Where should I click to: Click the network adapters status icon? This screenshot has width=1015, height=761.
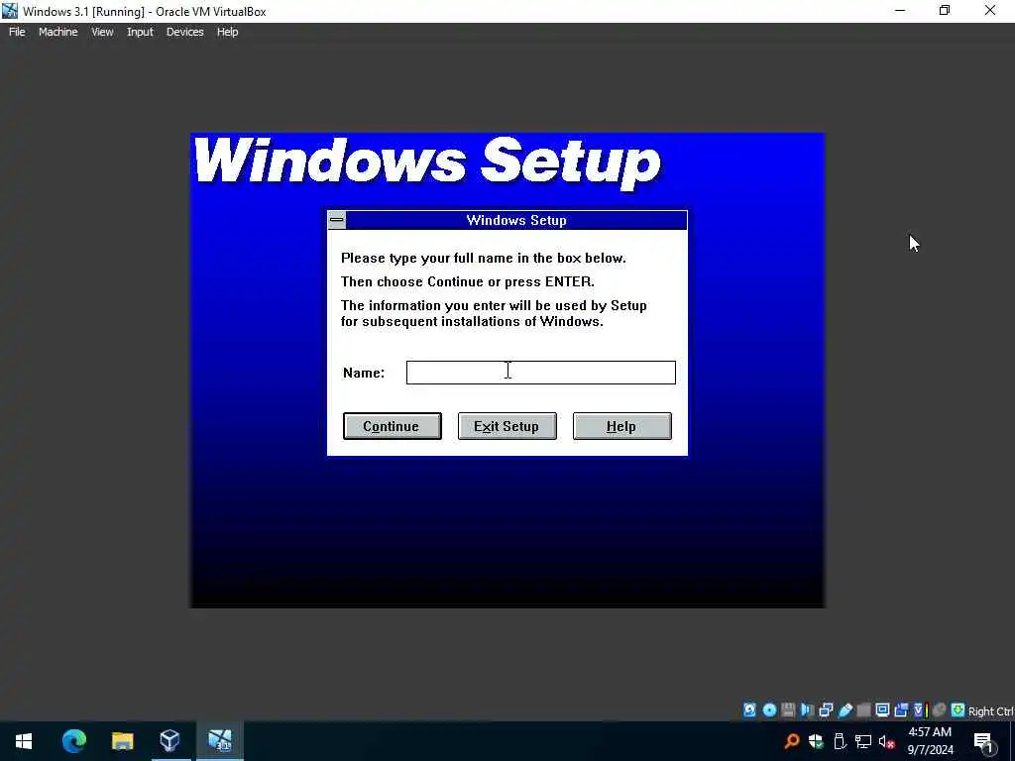point(826,709)
